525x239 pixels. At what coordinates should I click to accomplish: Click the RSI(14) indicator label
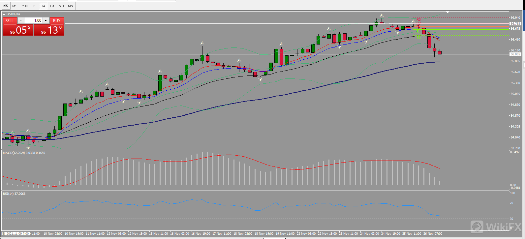(x=10, y=194)
